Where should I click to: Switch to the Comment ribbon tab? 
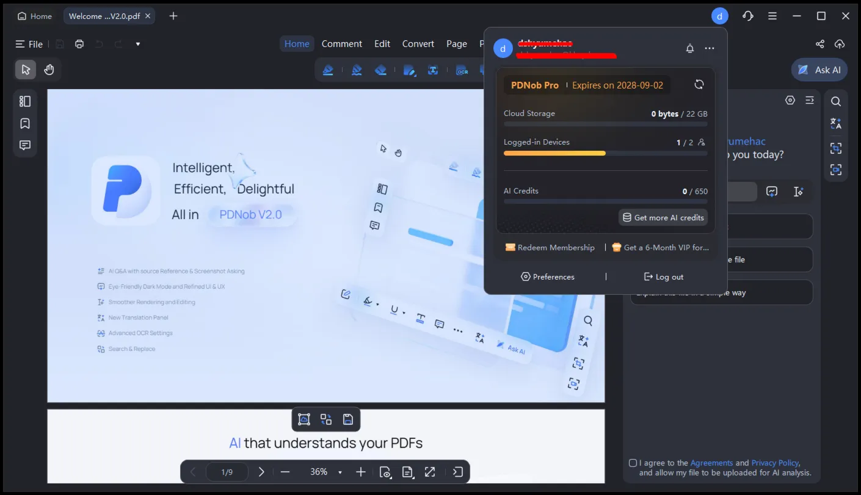point(342,43)
